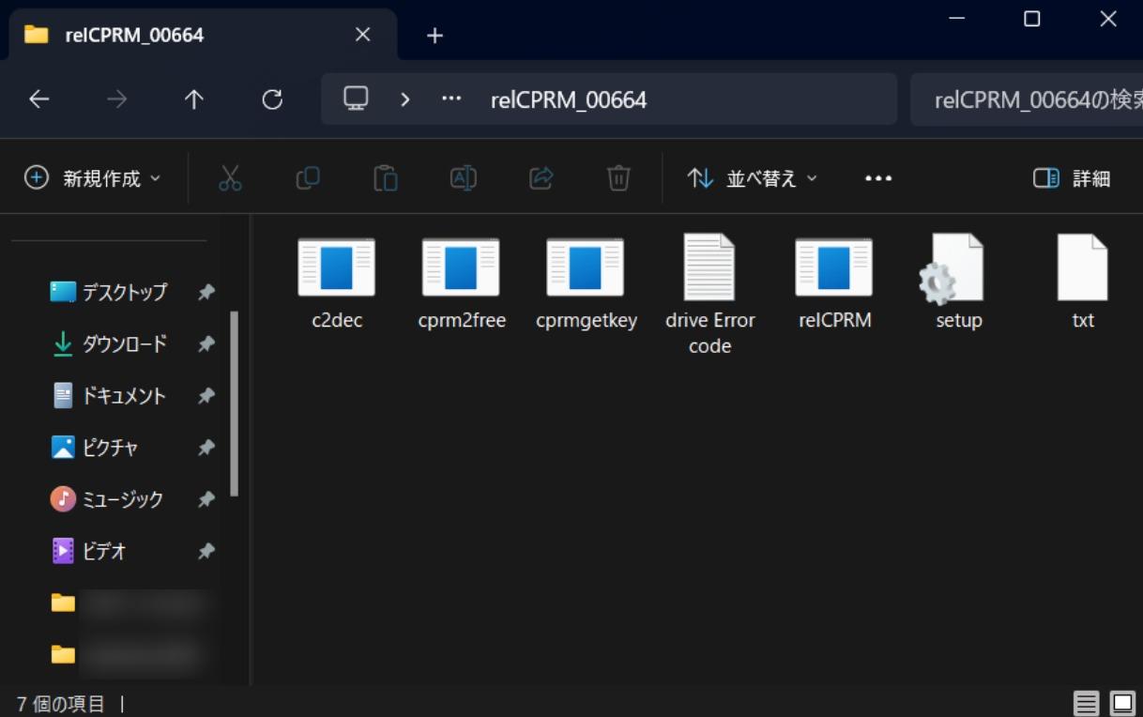The height and width of the screenshot is (717, 1143).
Task: Toggle the 詳細 details pane
Action: (x=1072, y=178)
